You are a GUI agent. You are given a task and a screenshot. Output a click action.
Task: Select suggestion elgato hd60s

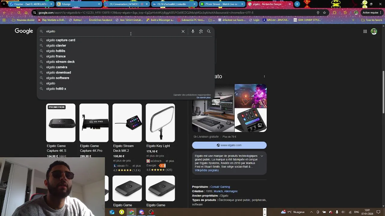point(125,51)
